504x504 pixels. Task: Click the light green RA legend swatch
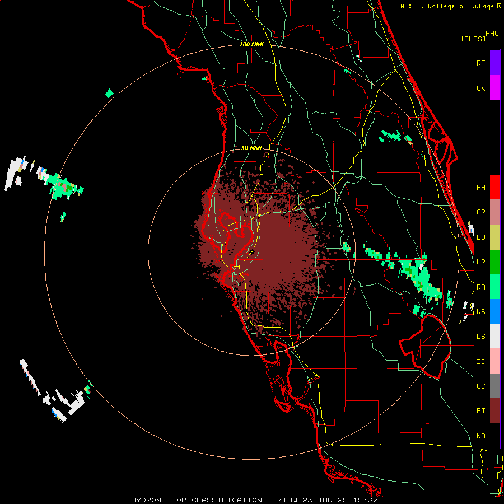(494, 287)
